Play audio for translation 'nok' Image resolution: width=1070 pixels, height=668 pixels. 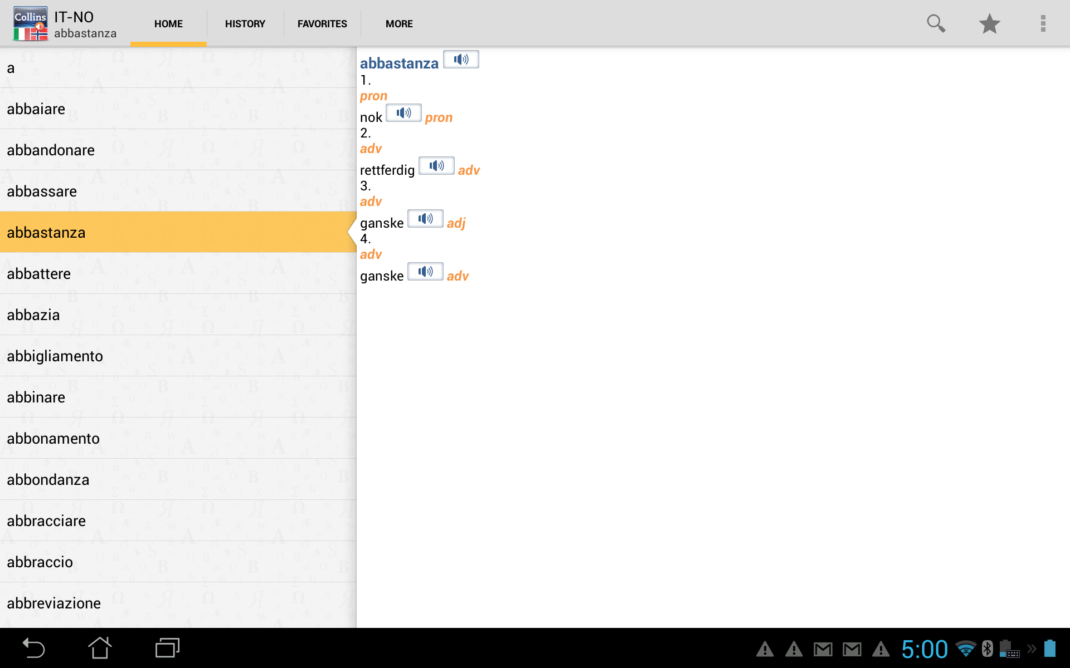tap(403, 113)
